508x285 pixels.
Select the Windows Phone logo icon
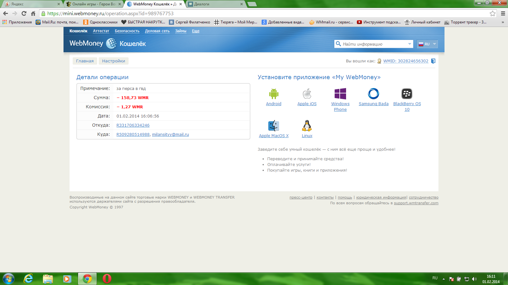pyautogui.click(x=340, y=94)
